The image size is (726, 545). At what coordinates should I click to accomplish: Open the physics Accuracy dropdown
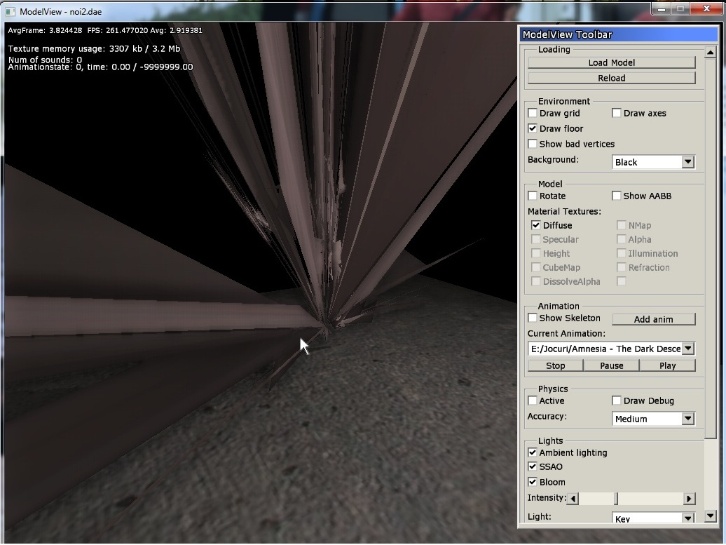point(687,419)
